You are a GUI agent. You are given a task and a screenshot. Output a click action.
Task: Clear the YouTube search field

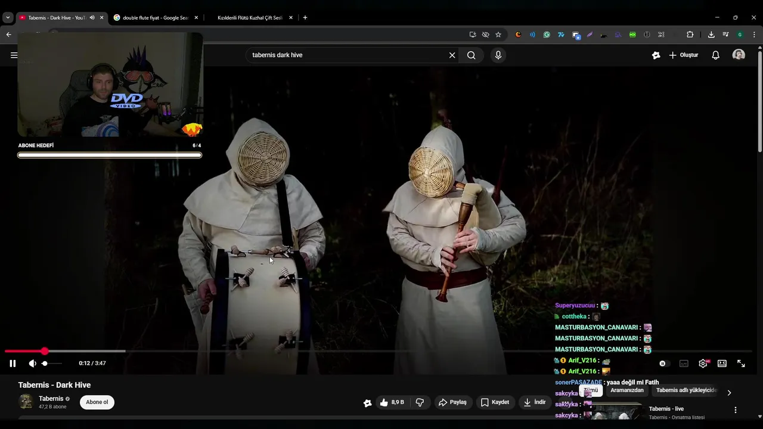[452, 55]
